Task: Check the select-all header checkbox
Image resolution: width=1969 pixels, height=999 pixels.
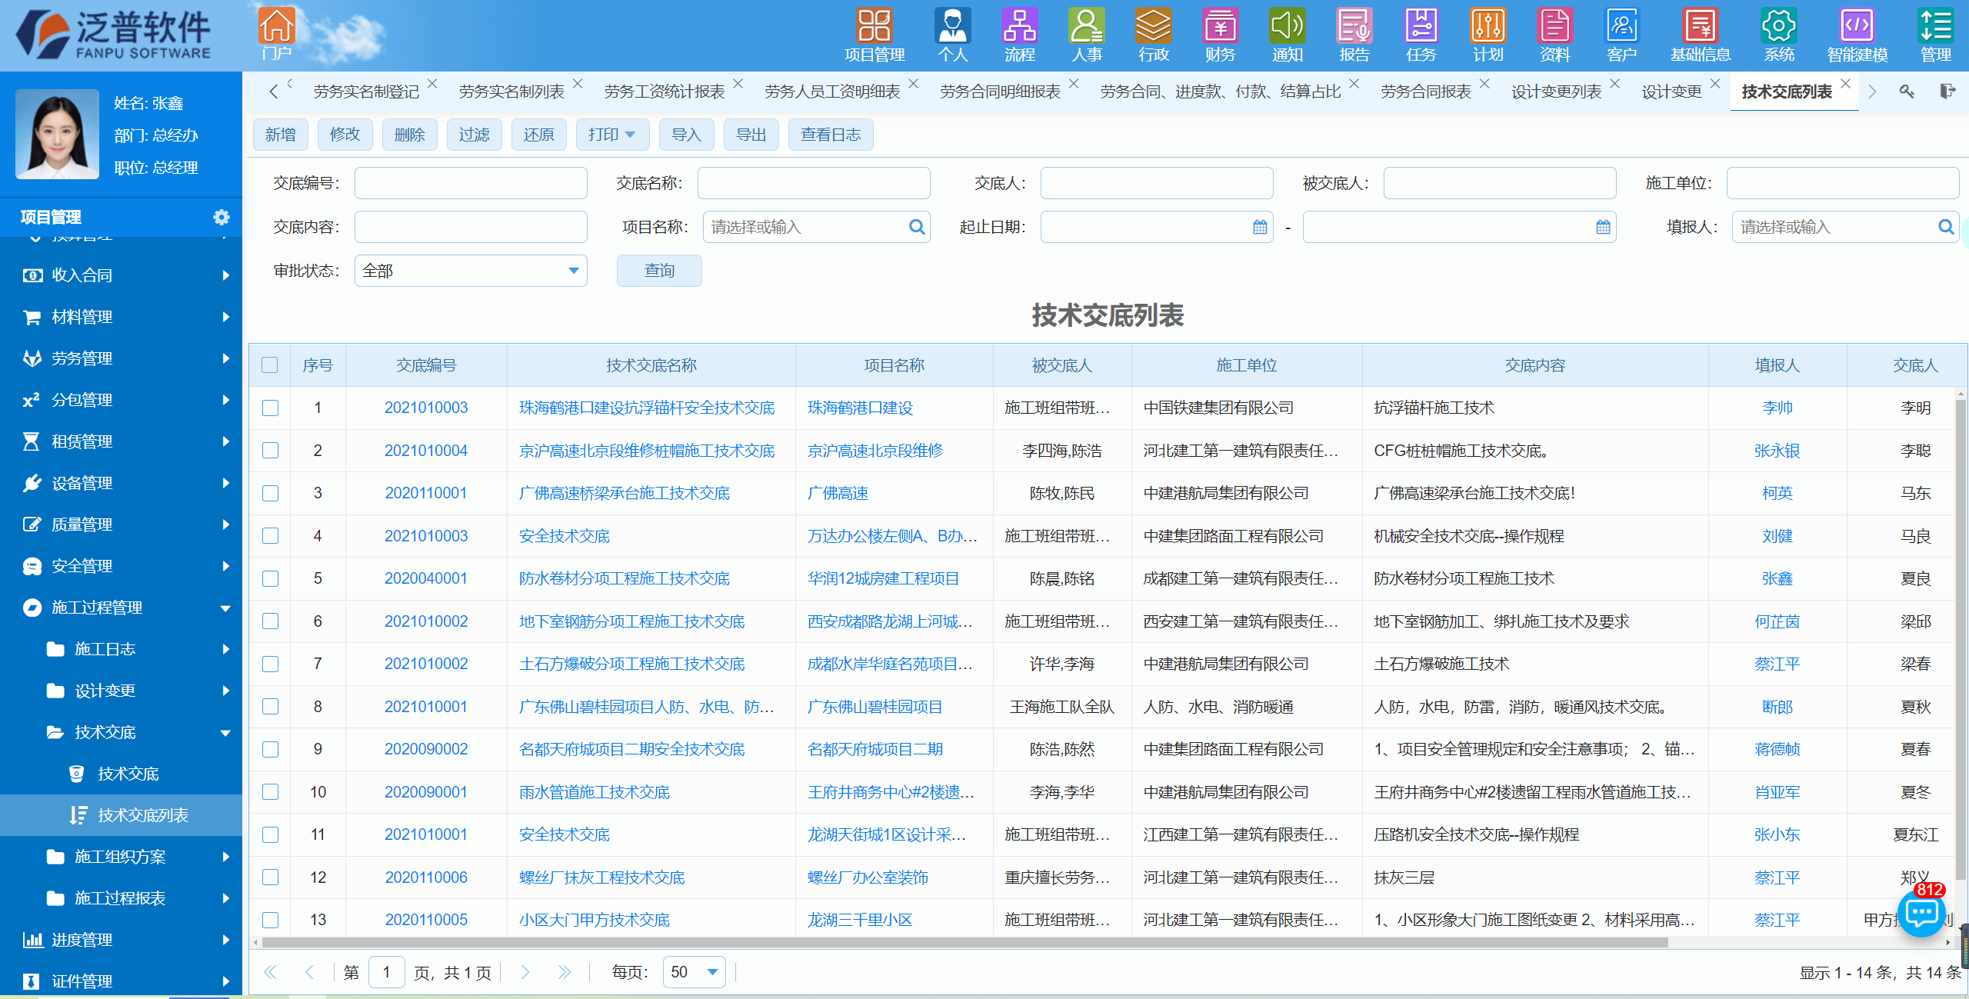Action: pyautogui.click(x=270, y=365)
